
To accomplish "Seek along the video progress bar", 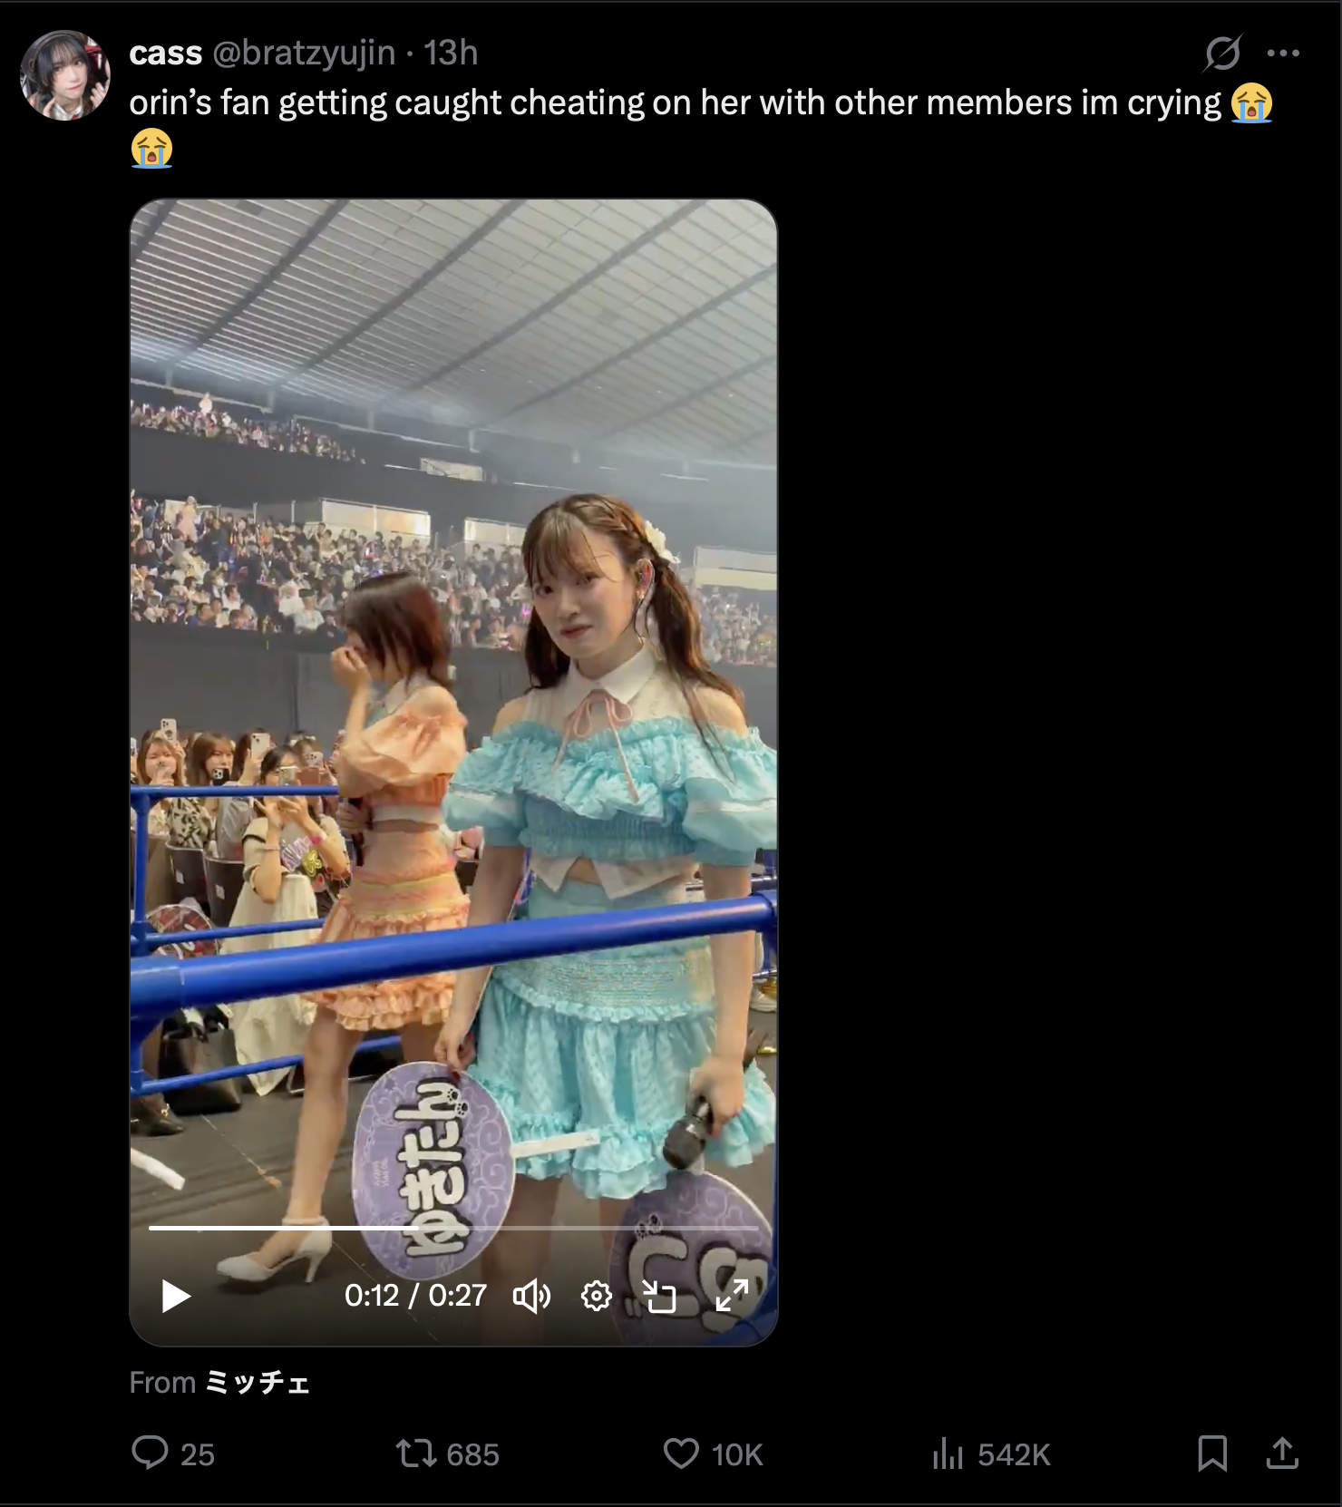I will [x=453, y=1228].
